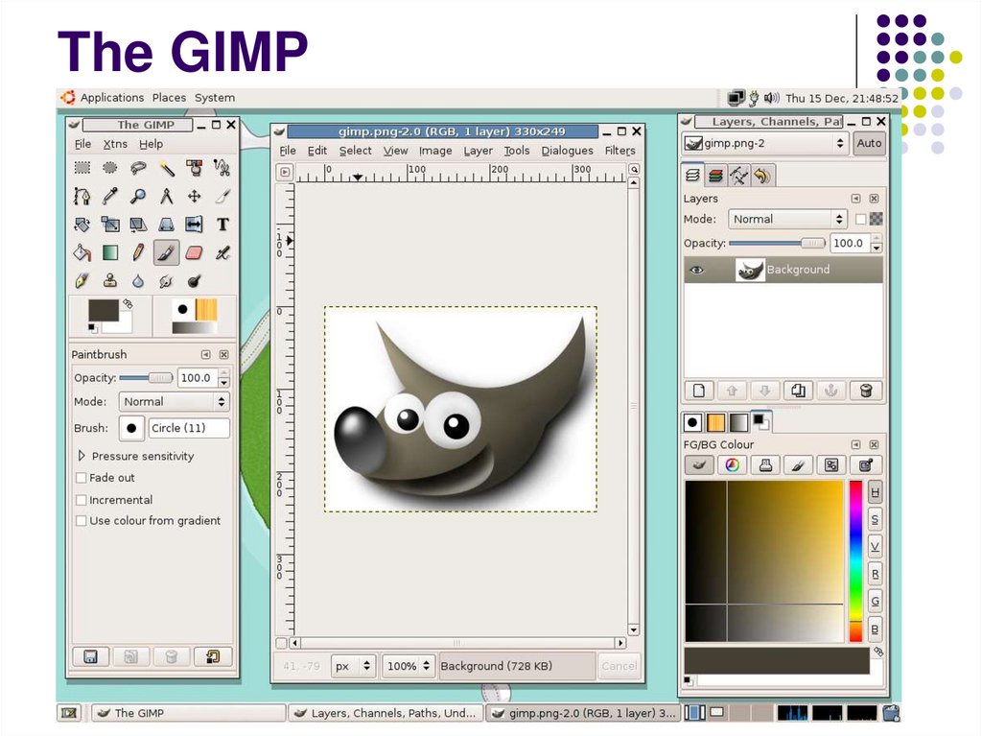This screenshot has height=736, width=982.
Task: Click the toolbox foreground colour swatch
Action: tap(104, 310)
